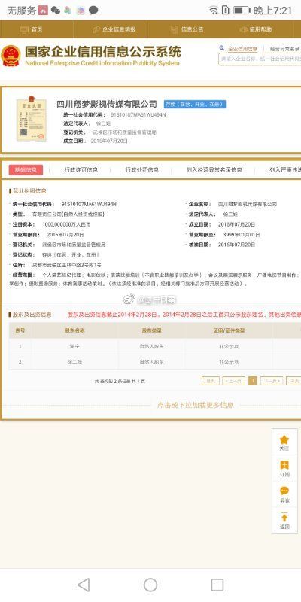301x602 pixels.
Task: Open the business license thumbnail image
Action: point(31,119)
